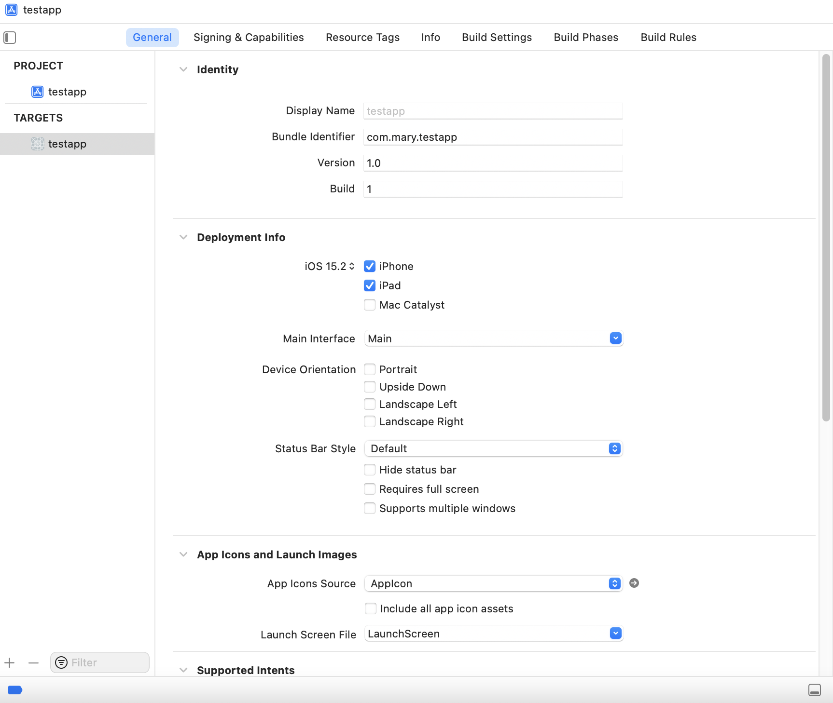The width and height of the screenshot is (833, 703).
Task: Open the Build Phases tab
Action: point(586,37)
